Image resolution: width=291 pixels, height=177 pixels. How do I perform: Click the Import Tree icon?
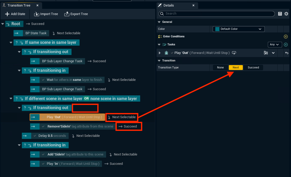pos(37,14)
